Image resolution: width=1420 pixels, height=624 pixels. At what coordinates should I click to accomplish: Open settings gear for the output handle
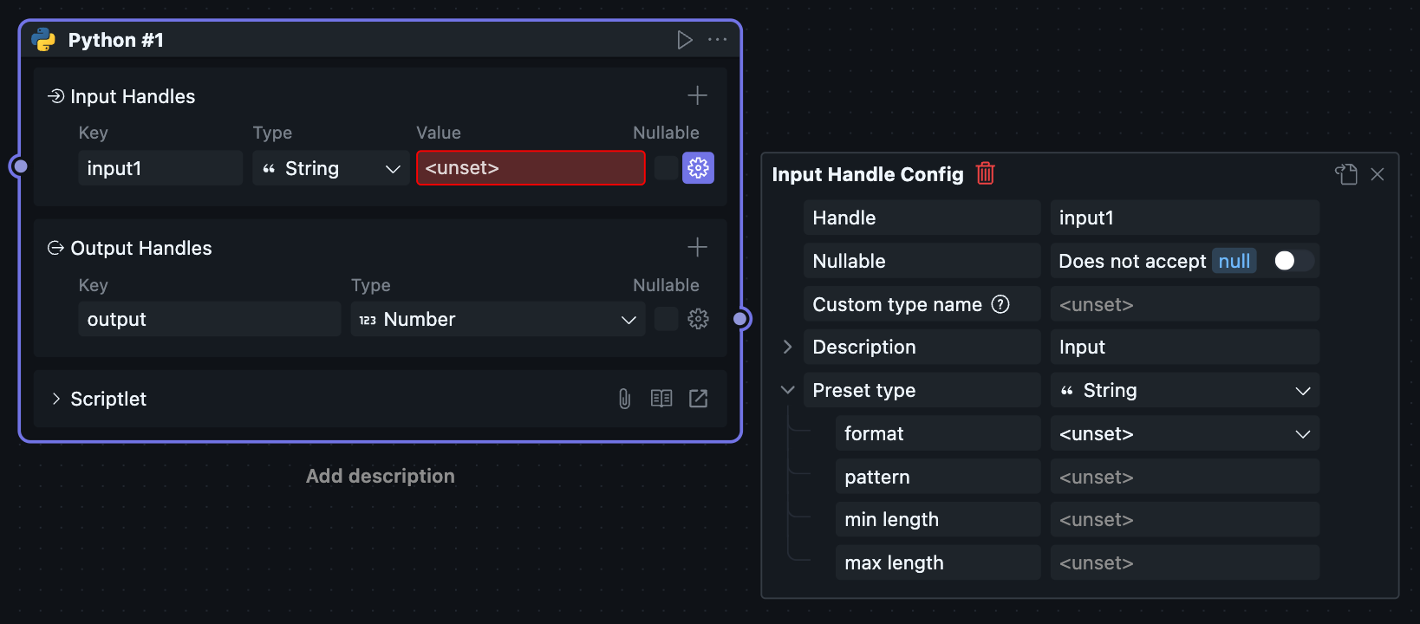tap(698, 319)
